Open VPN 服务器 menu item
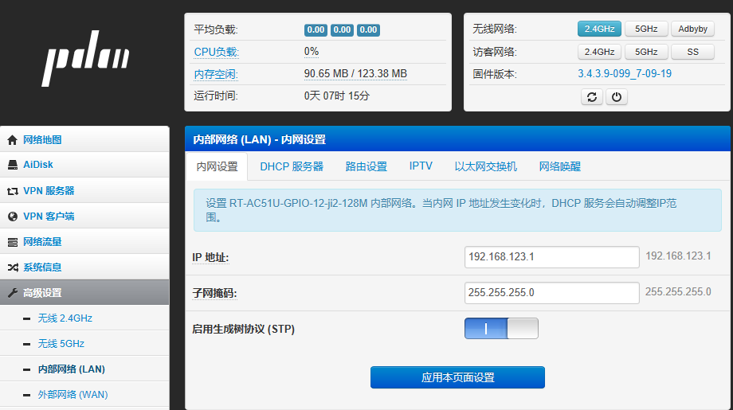 point(84,190)
